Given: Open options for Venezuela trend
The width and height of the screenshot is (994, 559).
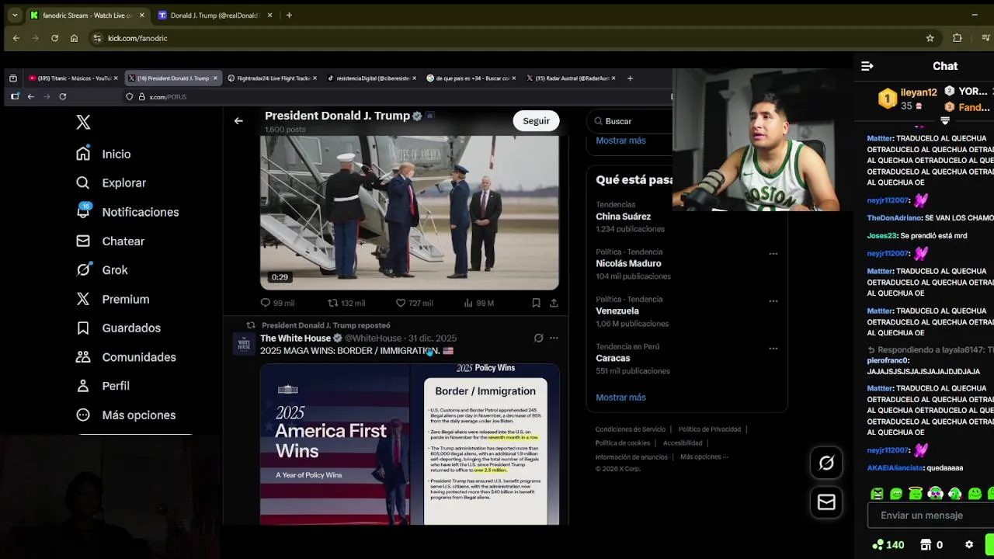Looking at the screenshot, I should 773,301.
